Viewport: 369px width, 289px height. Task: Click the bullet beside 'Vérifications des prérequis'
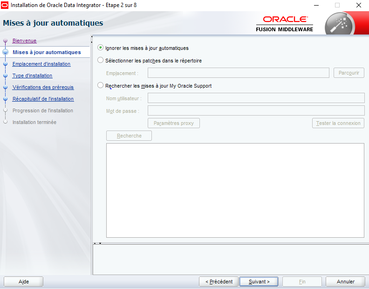[x=6, y=87]
